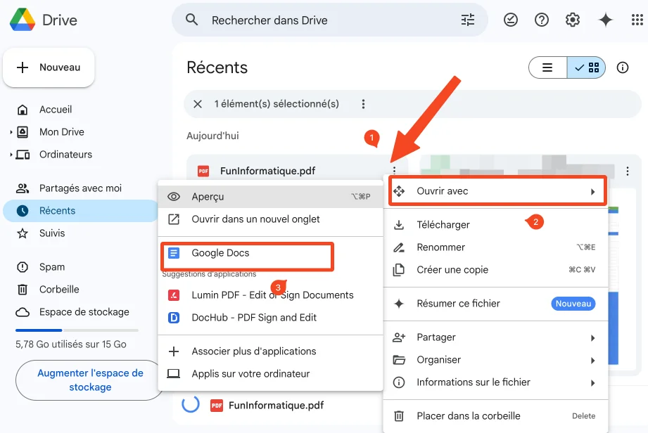Click the DocHub app icon
The image size is (648, 433).
174,318
